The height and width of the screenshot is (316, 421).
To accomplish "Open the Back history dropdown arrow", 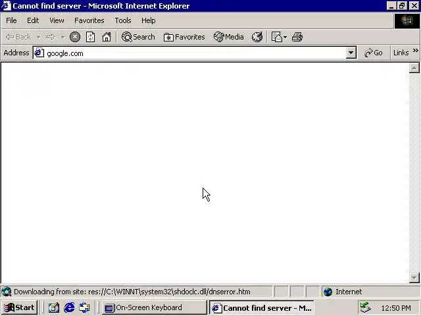I will point(38,37).
